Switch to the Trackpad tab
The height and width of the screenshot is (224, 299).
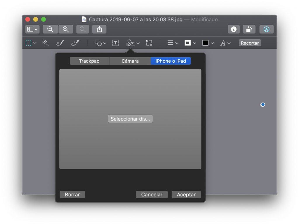click(89, 61)
